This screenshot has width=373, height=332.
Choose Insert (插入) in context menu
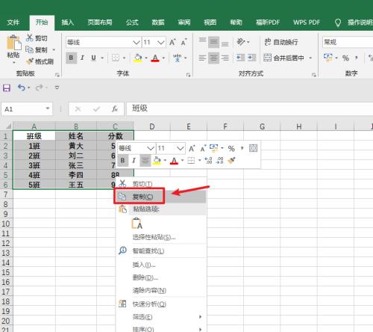(161, 265)
